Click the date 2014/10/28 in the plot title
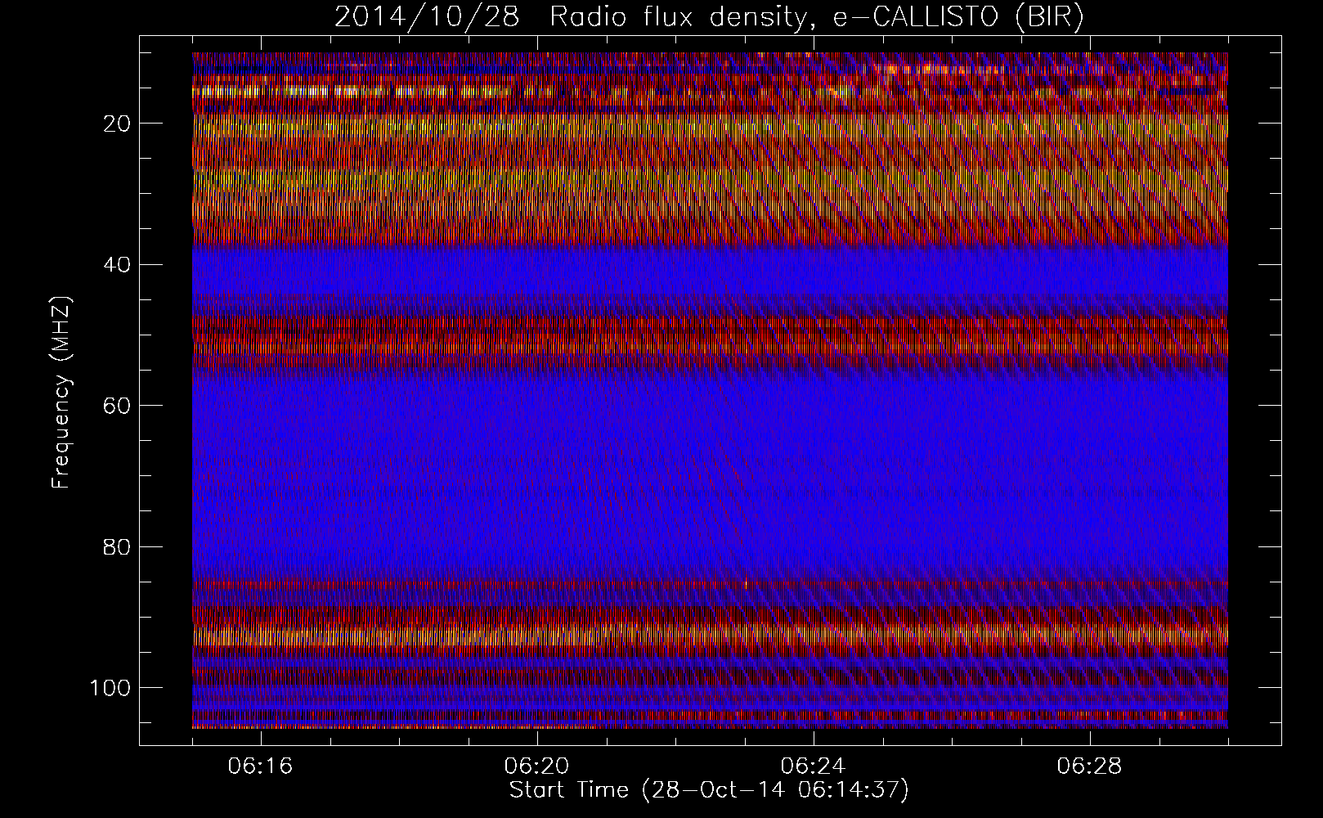Viewport: 1323px width, 818px height. (x=426, y=17)
